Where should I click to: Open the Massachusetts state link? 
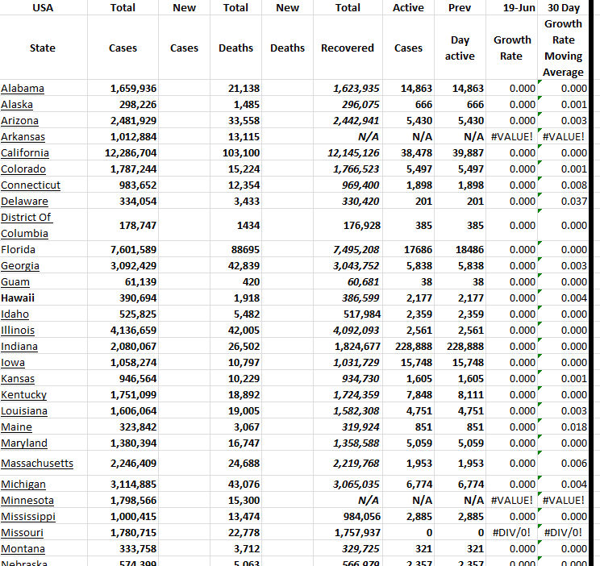tap(37, 464)
